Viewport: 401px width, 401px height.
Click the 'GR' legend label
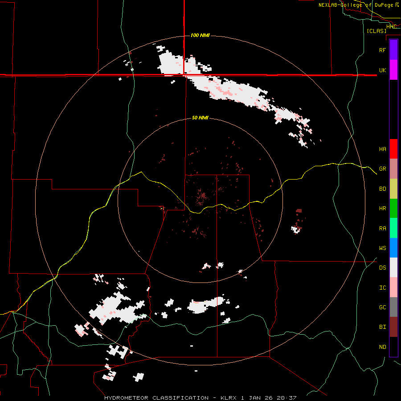coord(382,169)
